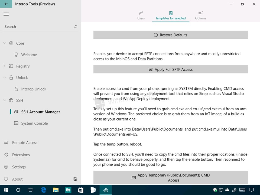260x195 pixels.
Task: Open OneDrive tray icon
Action: pyautogui.click(x=227, y=190)
